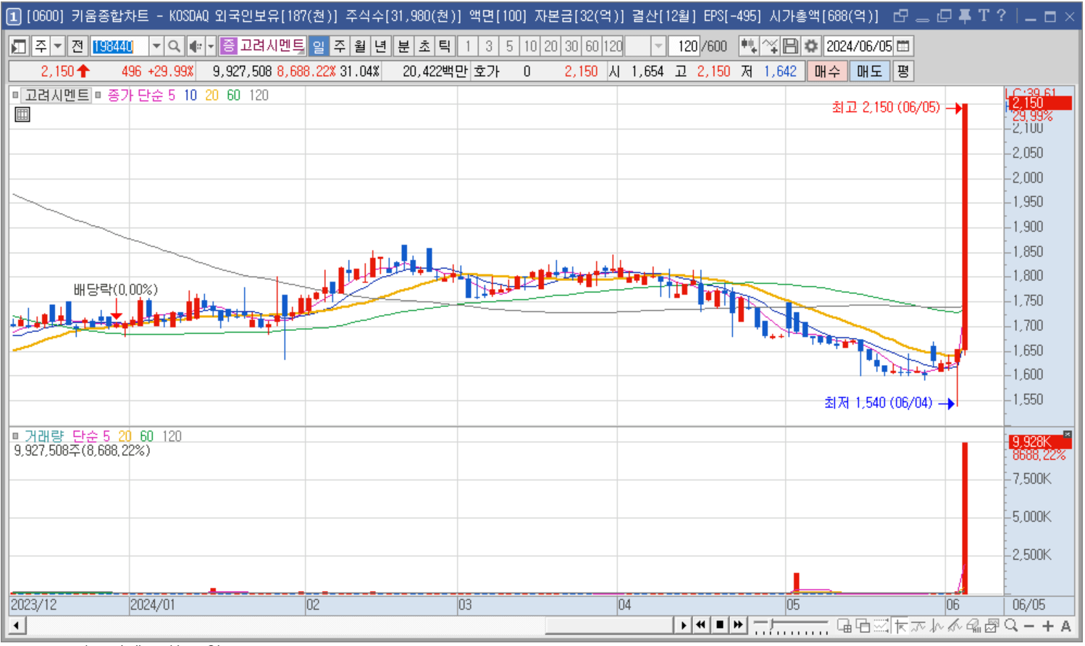The image size is (1085, 646).
Task: Open the interval value dropdown after 120
Action: coord(658,46)
